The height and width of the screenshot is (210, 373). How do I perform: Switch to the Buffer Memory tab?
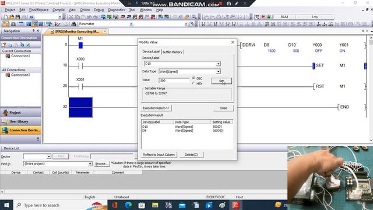click(x=173, y=52)
